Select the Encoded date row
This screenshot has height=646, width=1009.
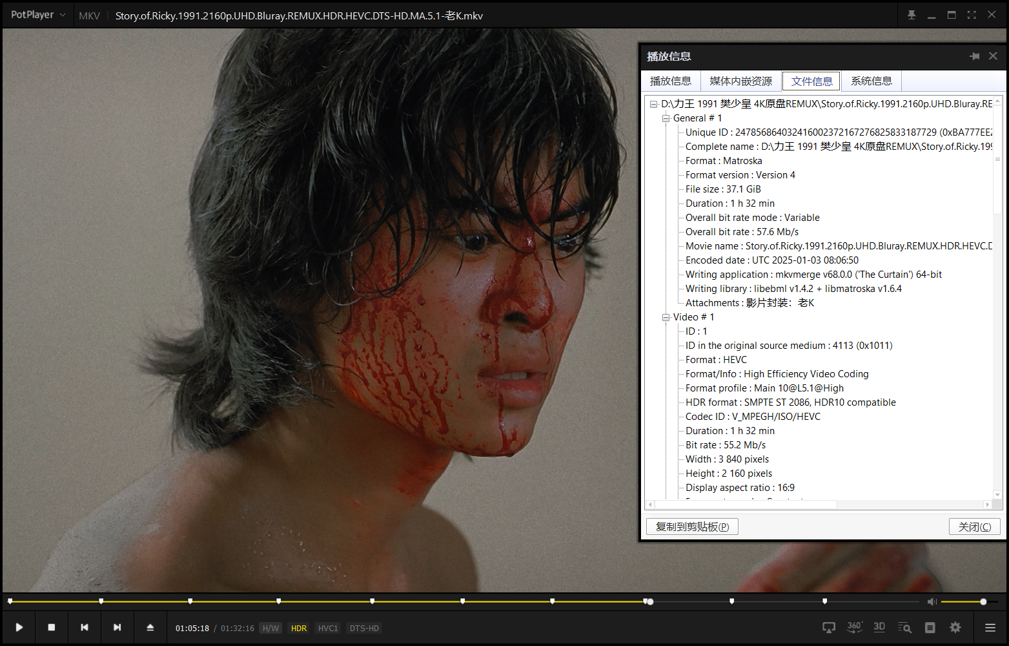pos(772,260)
